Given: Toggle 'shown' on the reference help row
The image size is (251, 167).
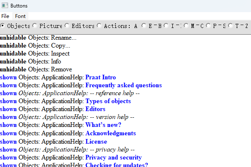Looking at the screenshot, I should click(8, 94).
